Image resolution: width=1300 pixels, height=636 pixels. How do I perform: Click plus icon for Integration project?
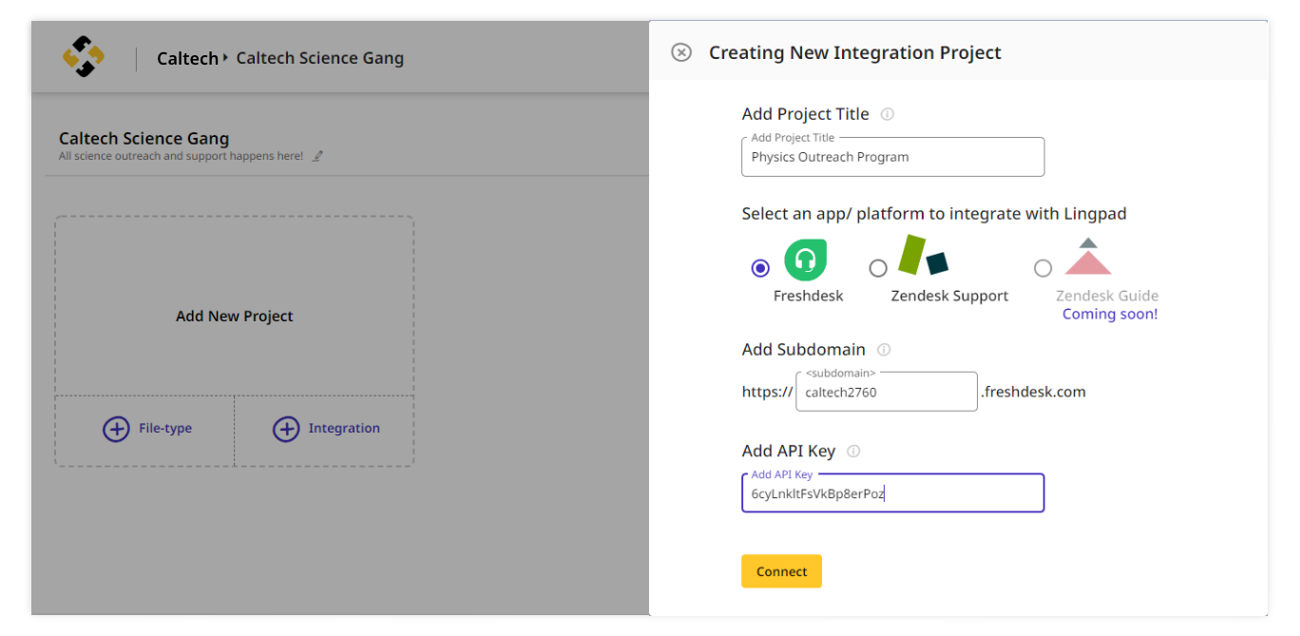286,429
